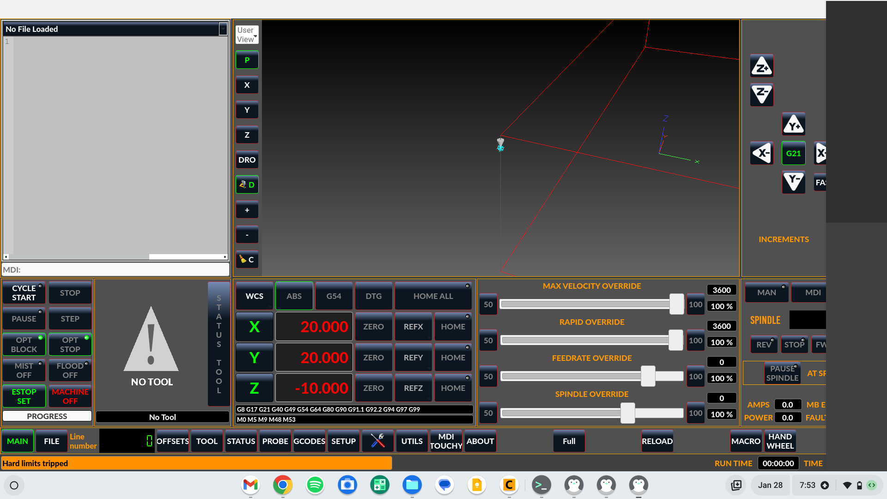Set Rapid Override to 50
The width and height of the screenshot is (887, 499).
click(x=488, y=341)
